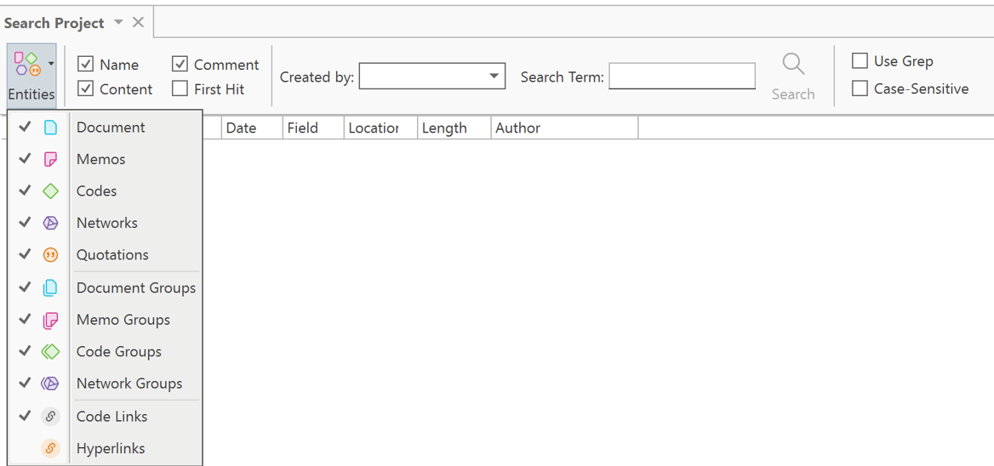Open the Search Project tab options arrow

(x=118, y=22)
